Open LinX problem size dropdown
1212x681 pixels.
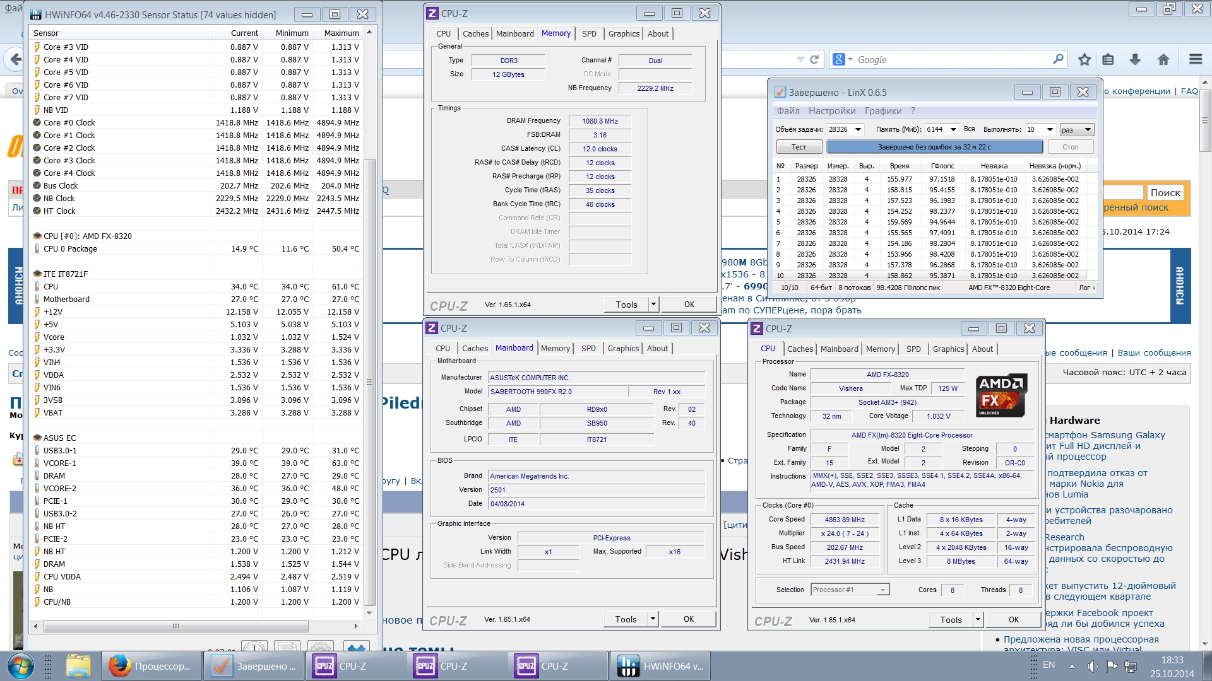(858, 129)
